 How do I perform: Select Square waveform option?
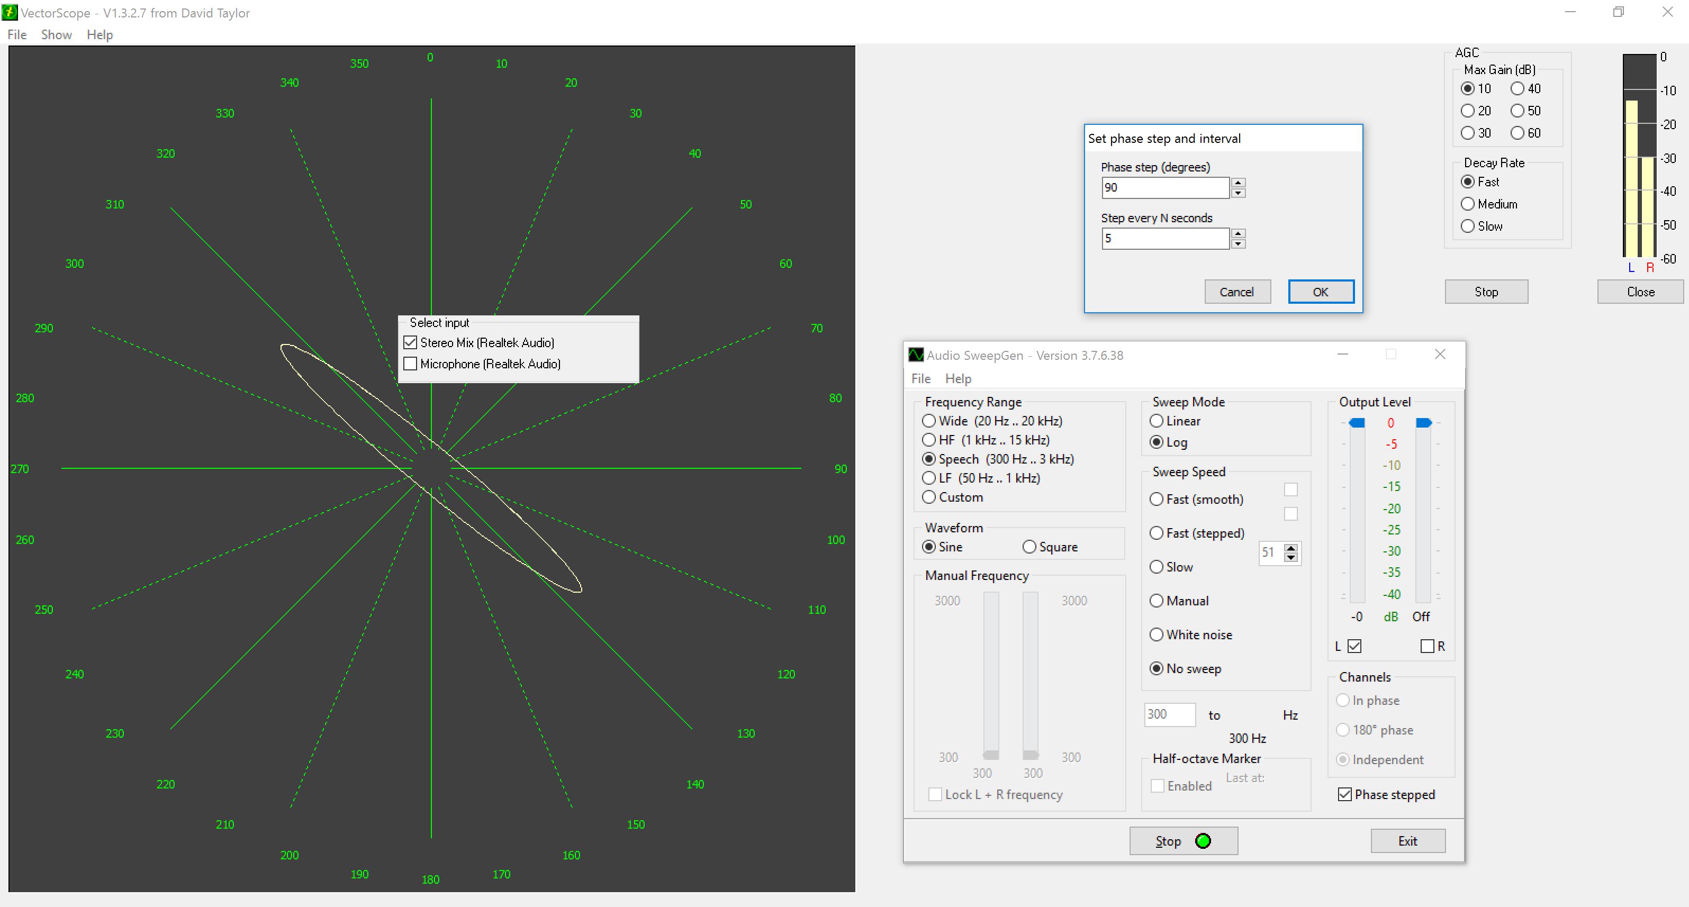[x=1029, y=547]
